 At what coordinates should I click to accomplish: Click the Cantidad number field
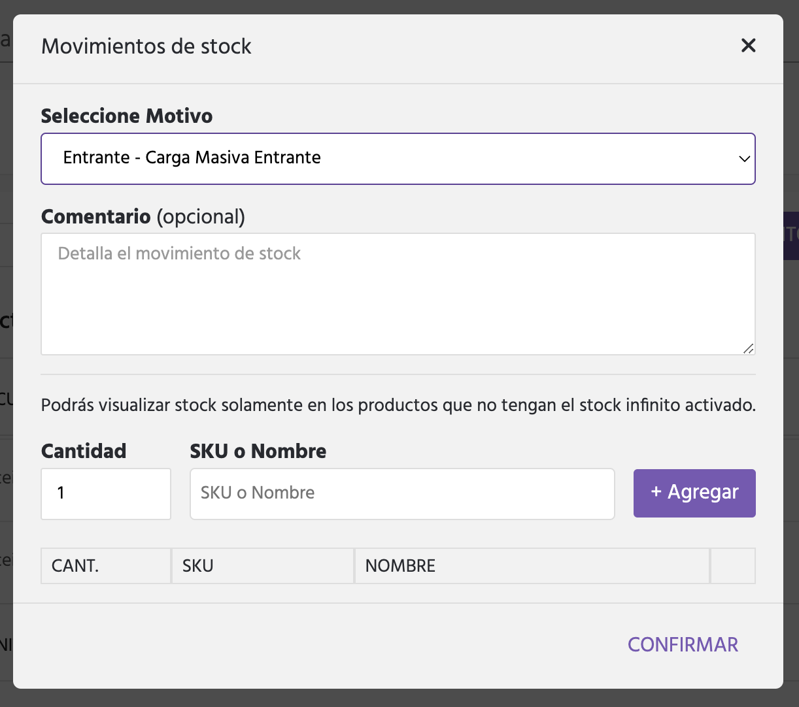(106, 493)
